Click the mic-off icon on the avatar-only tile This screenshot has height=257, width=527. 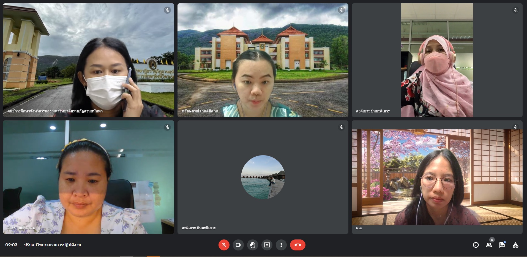point(341,127)
